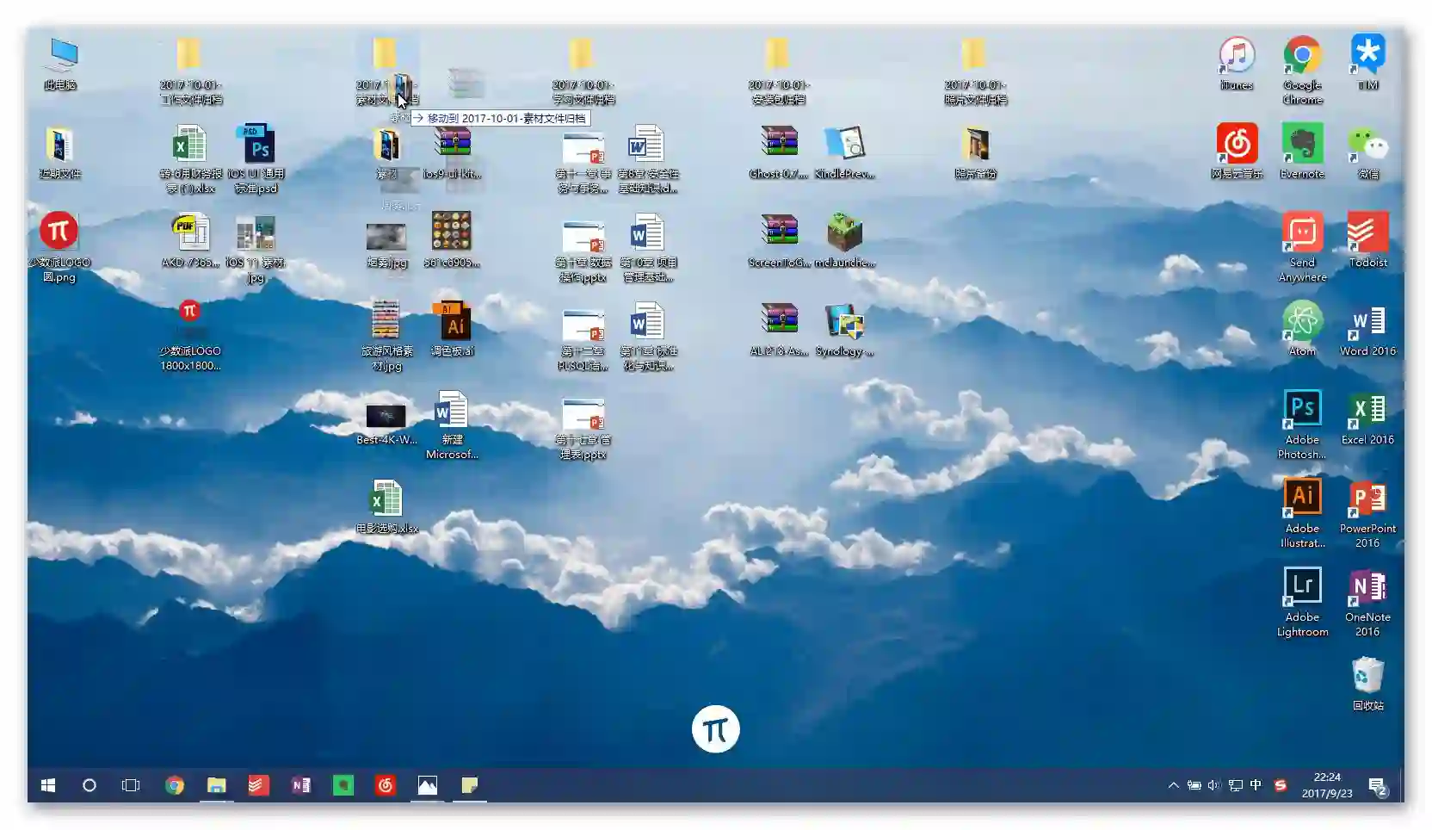Switch the Chinese input method indicator

[1256, 785]
